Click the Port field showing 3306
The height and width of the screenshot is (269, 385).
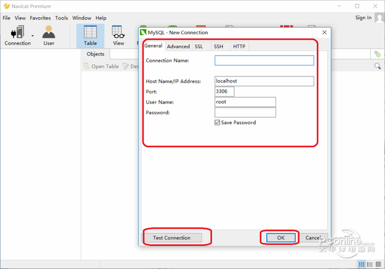coord(224,91)
